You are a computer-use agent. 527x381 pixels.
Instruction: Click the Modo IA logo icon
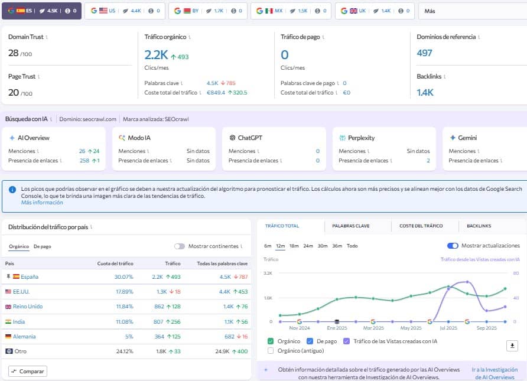[x=122, y=138]
